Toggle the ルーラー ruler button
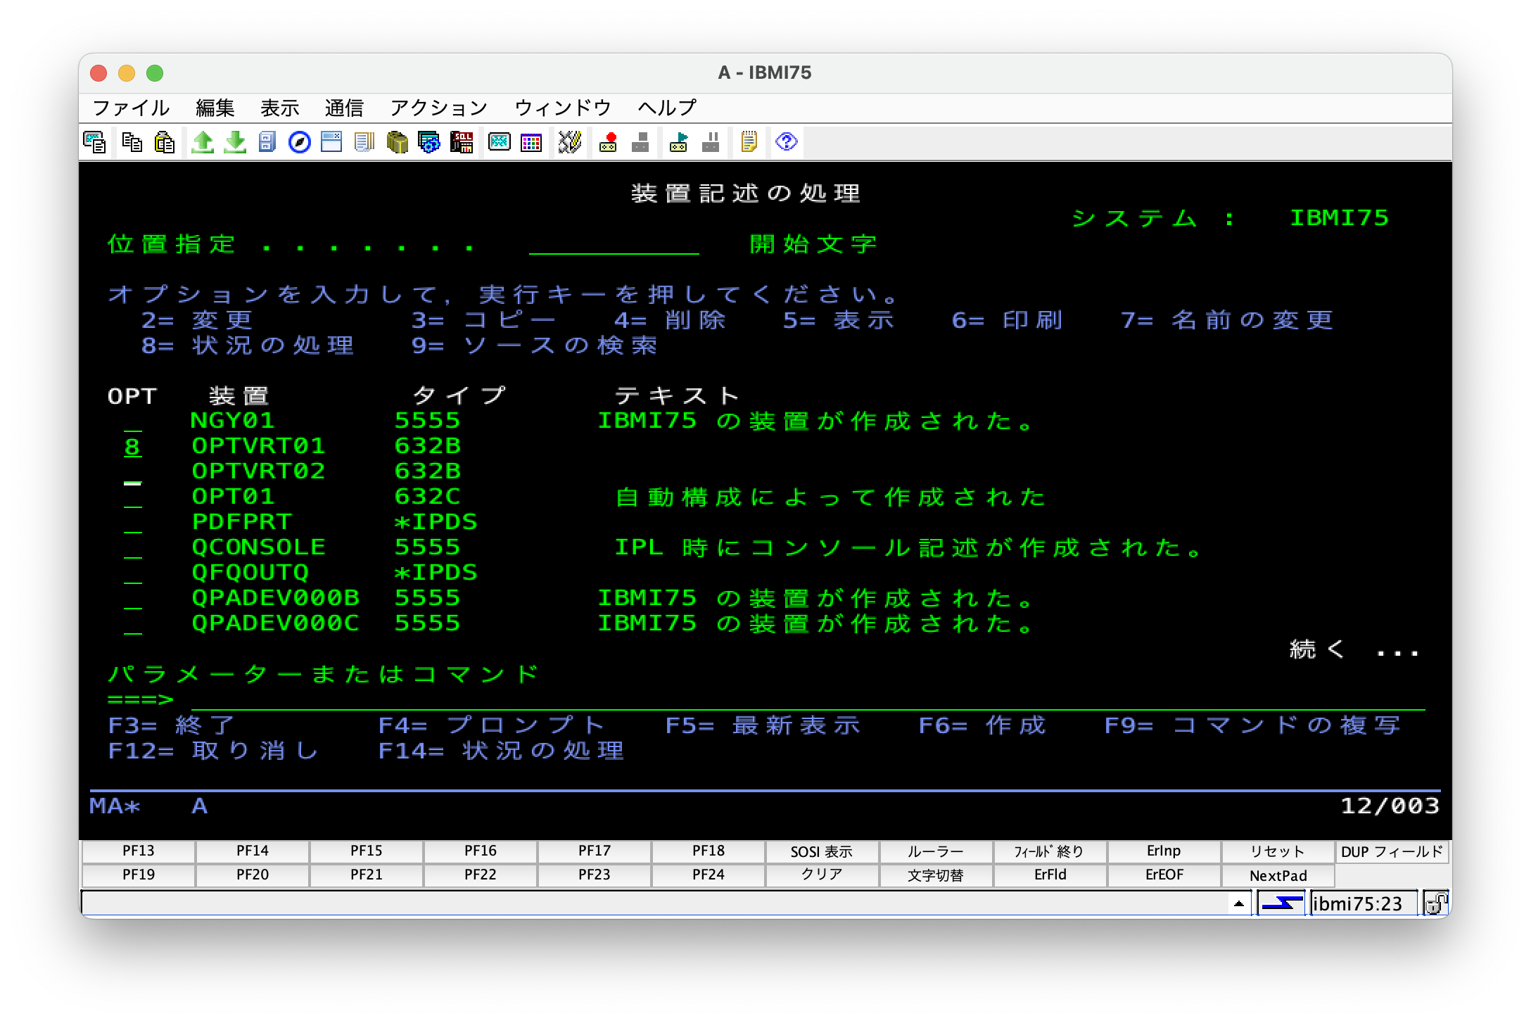 pyautogui.click(x=935, y=851)
